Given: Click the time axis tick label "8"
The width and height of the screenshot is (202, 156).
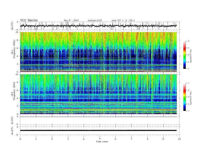Looking at the screenshot, I should [x=147, y=139].
